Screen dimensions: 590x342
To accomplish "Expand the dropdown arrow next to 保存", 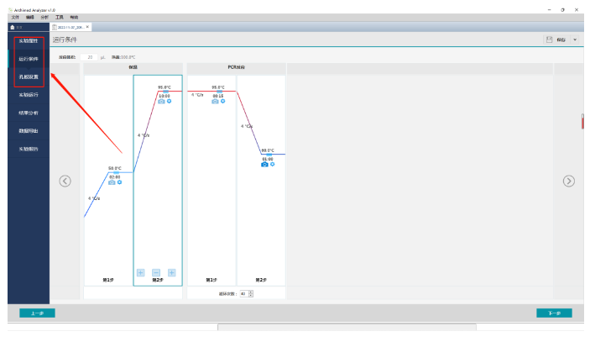I will tap(575, 39).
